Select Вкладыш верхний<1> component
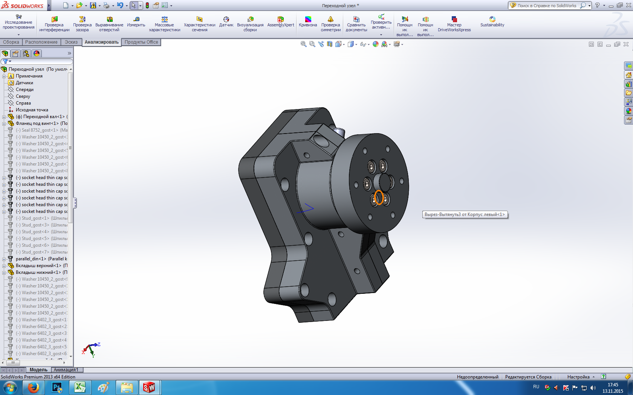The width and height of the screenshot is (633, 395). 38,266
